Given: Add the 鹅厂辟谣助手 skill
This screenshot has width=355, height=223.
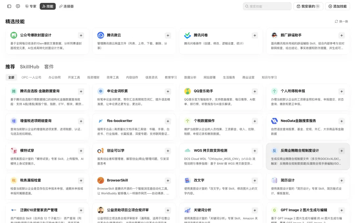Looking at the screenshot, I should click(342, 35).
